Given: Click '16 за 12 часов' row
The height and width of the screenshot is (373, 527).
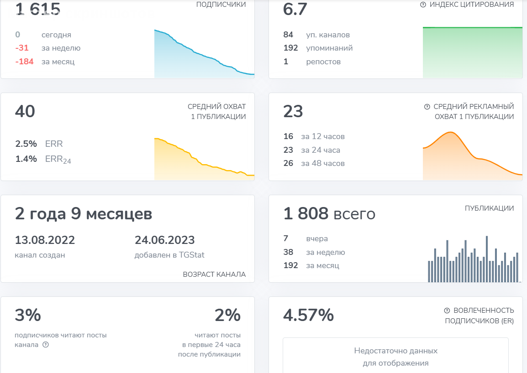Looking at the screenshot, I should pyautogui.click(x=314, y=136).
